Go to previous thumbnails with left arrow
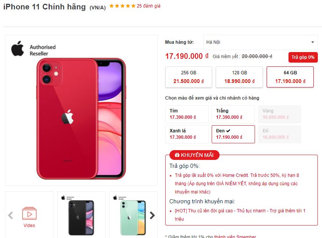Screen dimensions: 322x238 pos(11,215)
